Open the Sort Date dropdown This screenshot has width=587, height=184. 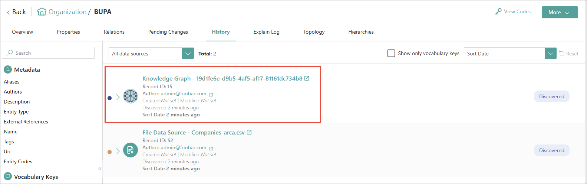(x=510, y=53)
